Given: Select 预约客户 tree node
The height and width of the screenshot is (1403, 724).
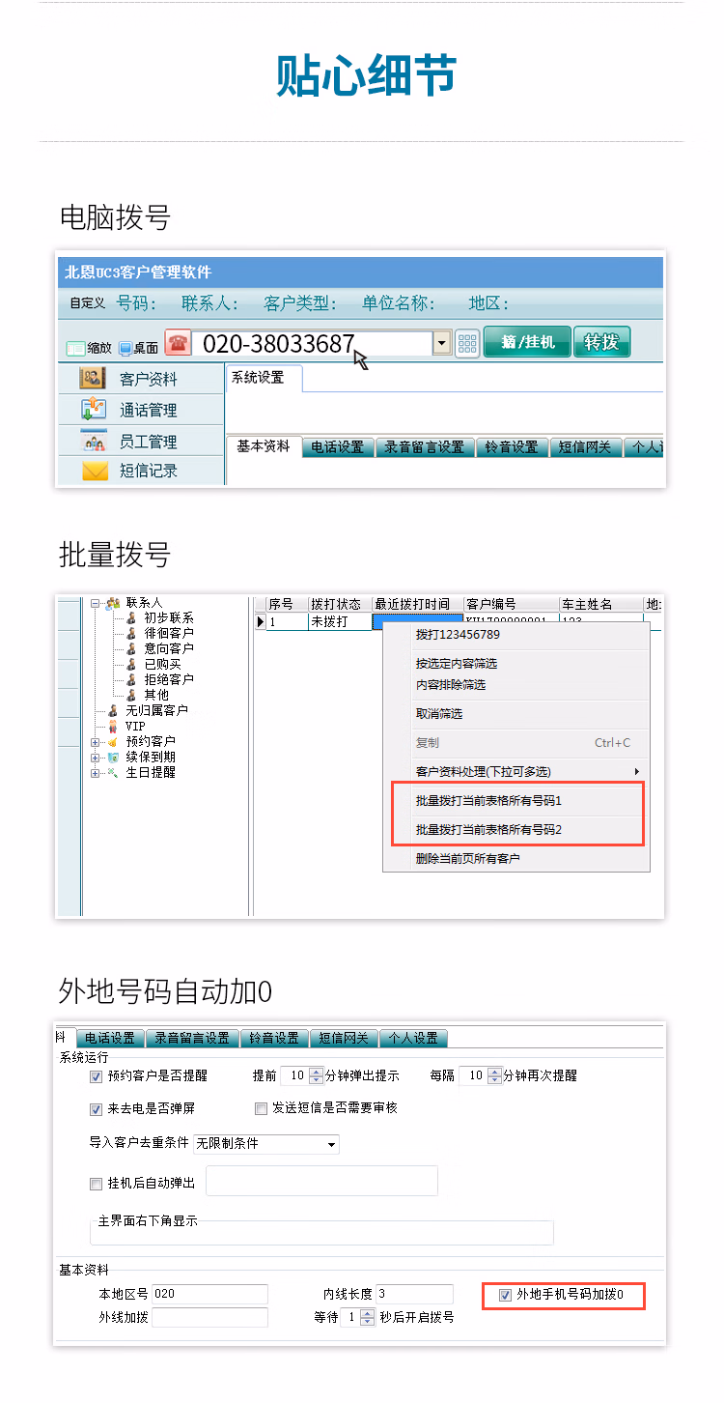Looking at the screenshot, I should tap(150, 741).
